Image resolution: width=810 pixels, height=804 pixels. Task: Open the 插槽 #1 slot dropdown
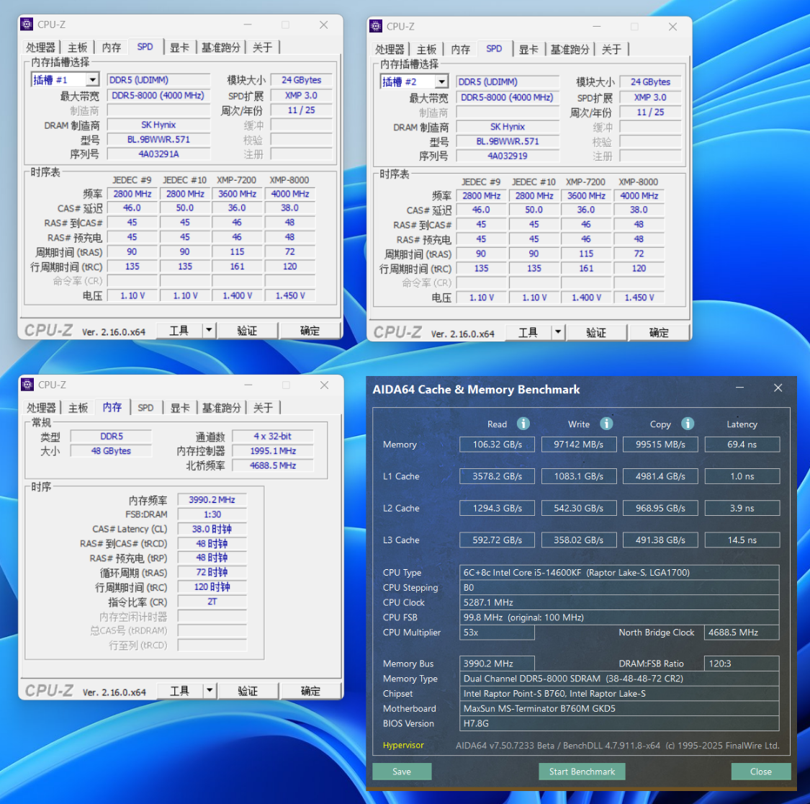point(92,80)
